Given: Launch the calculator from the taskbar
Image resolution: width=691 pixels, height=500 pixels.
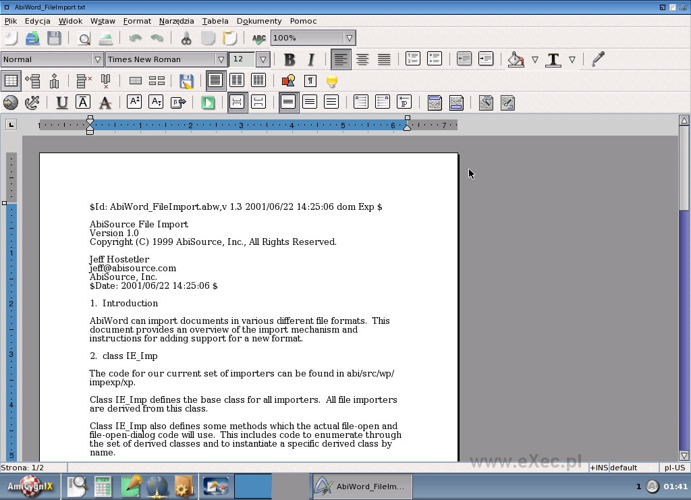Looking at the screenshot, I should tap(103, 487).
